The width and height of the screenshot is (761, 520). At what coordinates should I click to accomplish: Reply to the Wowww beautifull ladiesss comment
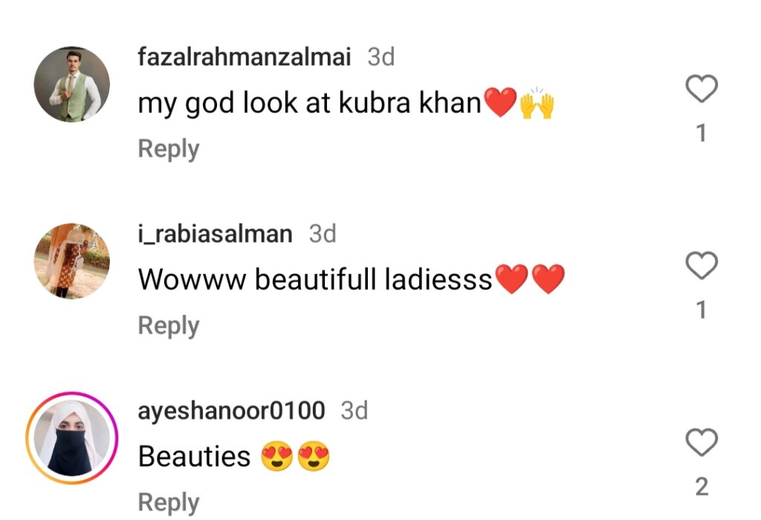point(169,325)
